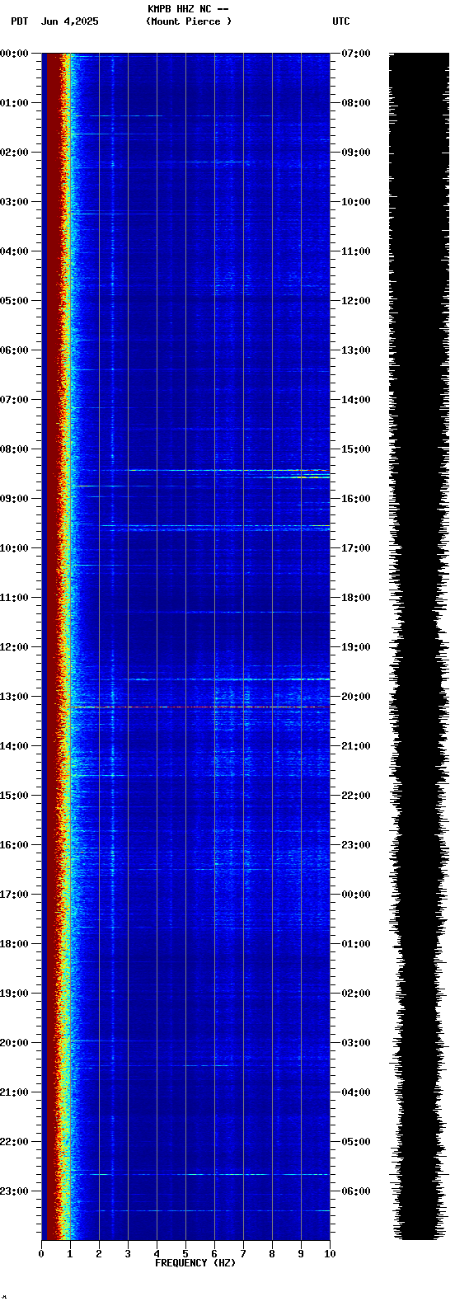Click the station title 'KMPB HHZ NC --'
The height and width of the screenshot is (1306, 455).
[188, 9]
